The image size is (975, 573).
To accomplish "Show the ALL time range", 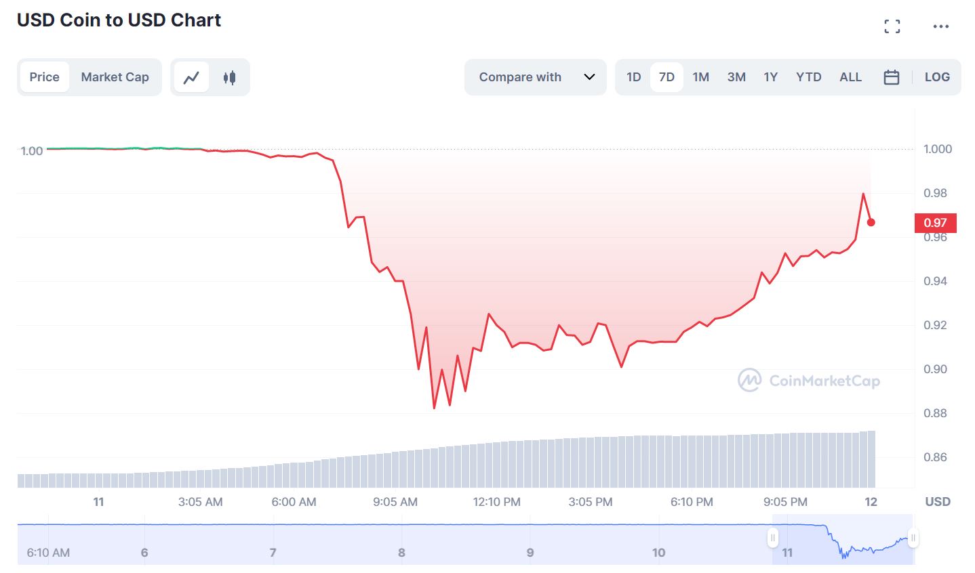I will click(x=850, y=77).
